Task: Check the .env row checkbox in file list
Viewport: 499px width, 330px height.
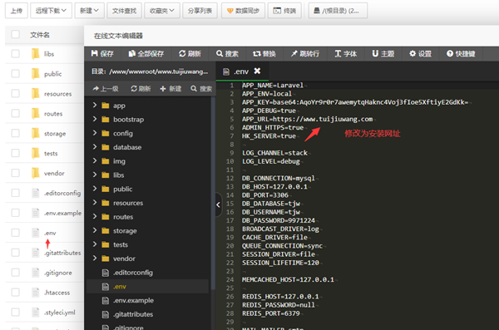Action: 15,233
